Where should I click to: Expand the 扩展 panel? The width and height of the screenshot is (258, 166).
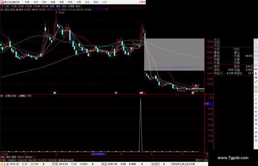point(4,161)
